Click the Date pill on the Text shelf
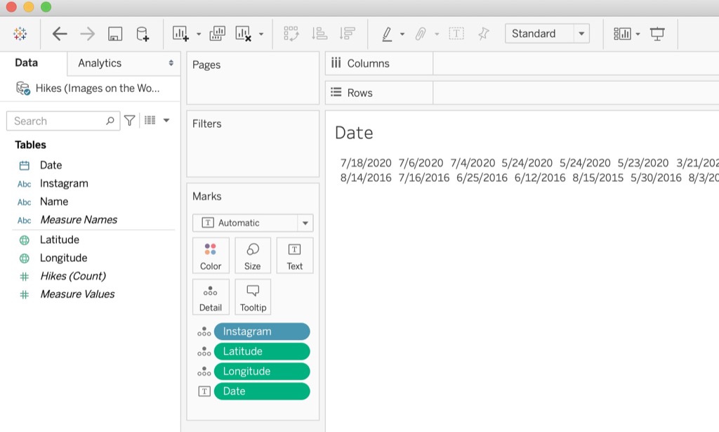 click(x=262, y=391)
